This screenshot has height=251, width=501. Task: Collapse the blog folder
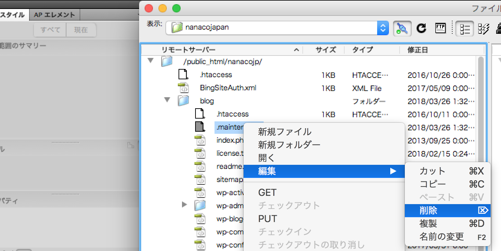click(x=167, y=100)
